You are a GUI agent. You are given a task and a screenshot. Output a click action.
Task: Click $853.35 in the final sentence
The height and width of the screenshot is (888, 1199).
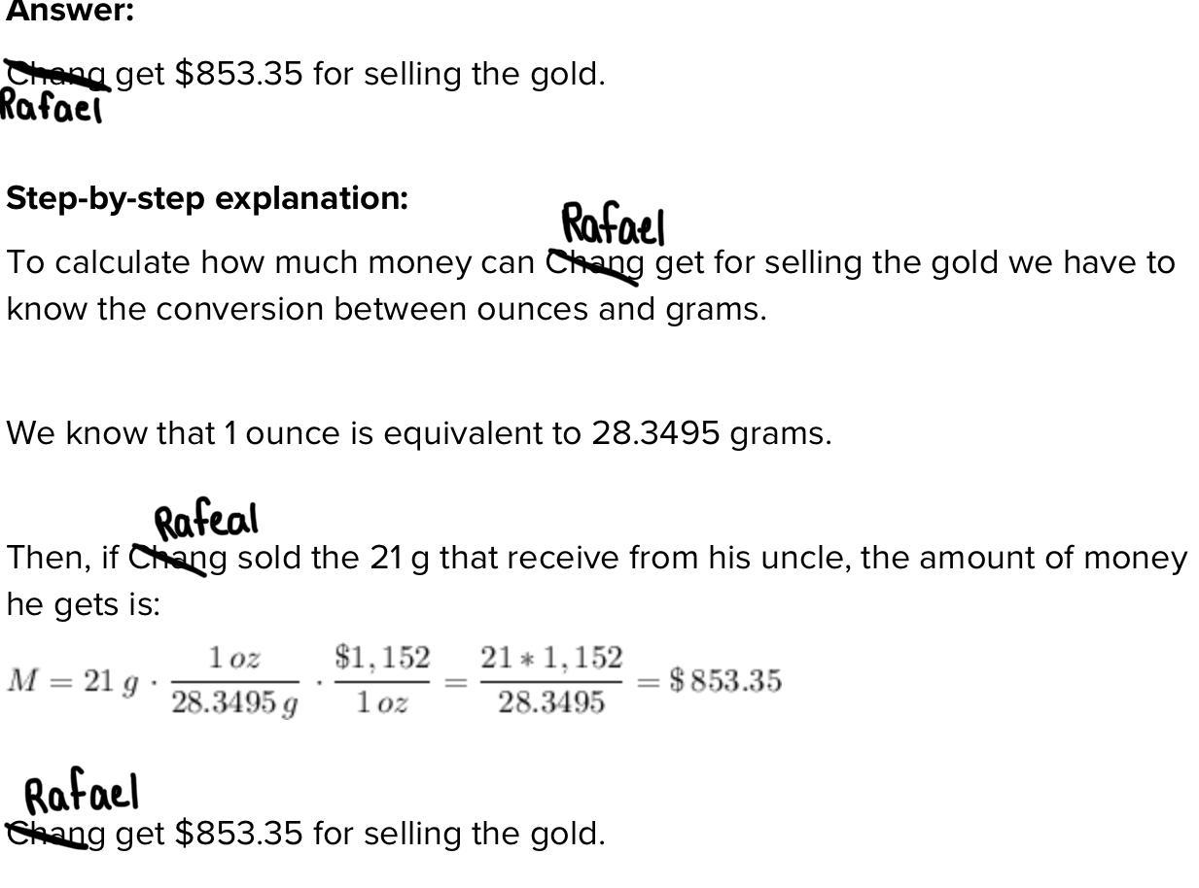(238, 834)
